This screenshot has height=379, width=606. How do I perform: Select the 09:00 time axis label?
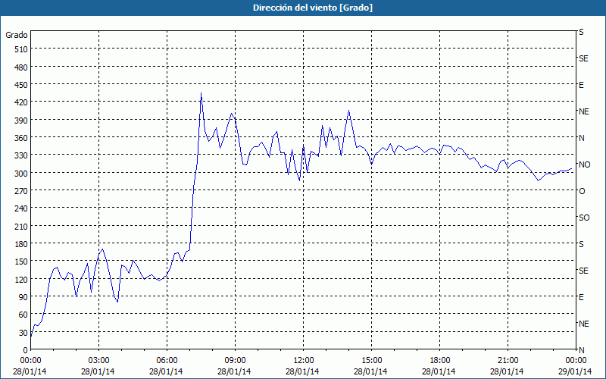[x=236, y=361]
